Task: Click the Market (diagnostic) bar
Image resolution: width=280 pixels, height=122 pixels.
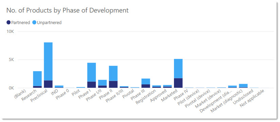Action: [243, 86]
